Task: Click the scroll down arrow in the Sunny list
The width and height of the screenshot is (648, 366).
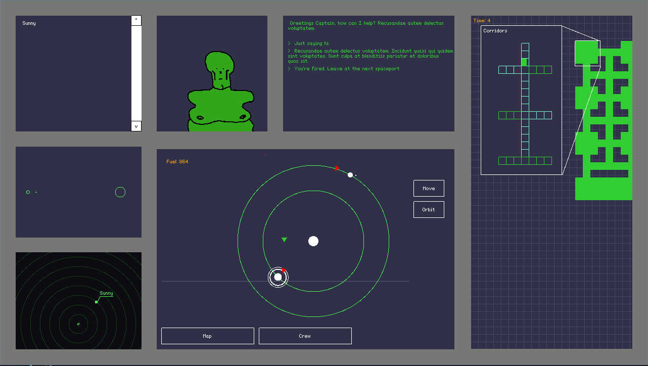Action: pyautogui.click(x=136, y=126)
